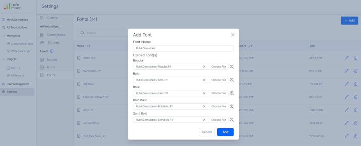Clear the RubikGemstones-Italic.Ttf file entry
361x146 pixels.
point(204,93)
